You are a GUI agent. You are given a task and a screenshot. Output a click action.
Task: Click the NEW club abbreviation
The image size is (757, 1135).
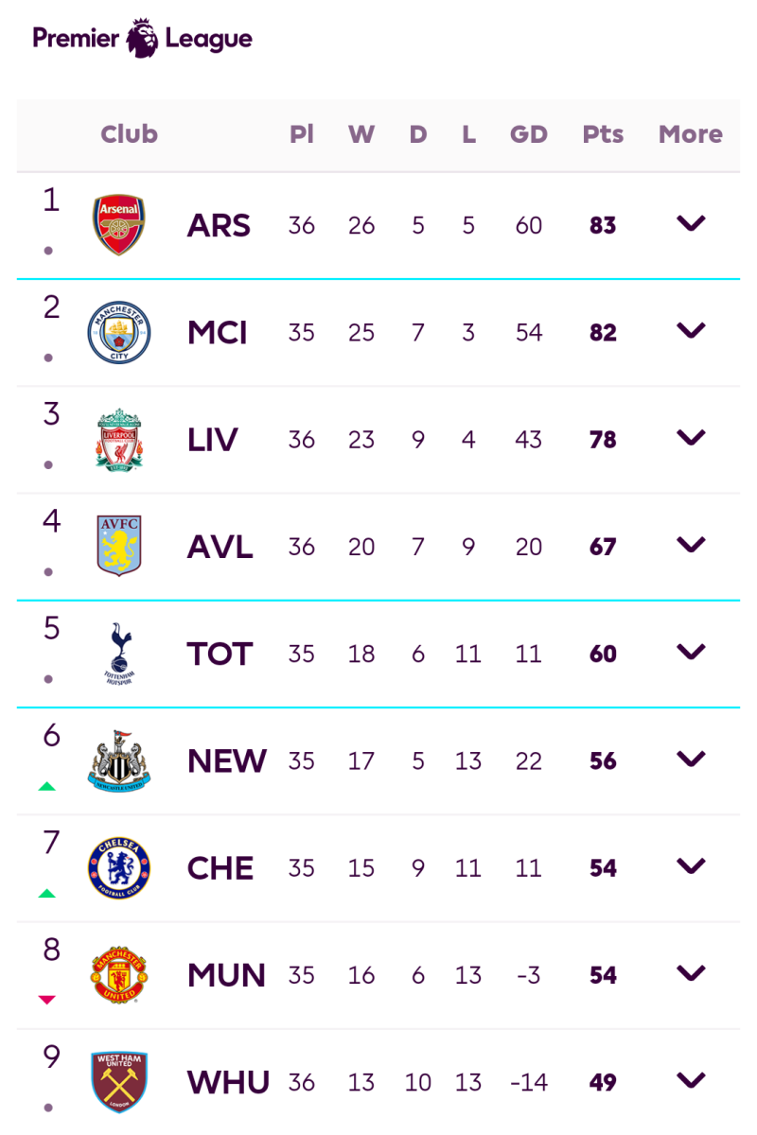[227, 760]
